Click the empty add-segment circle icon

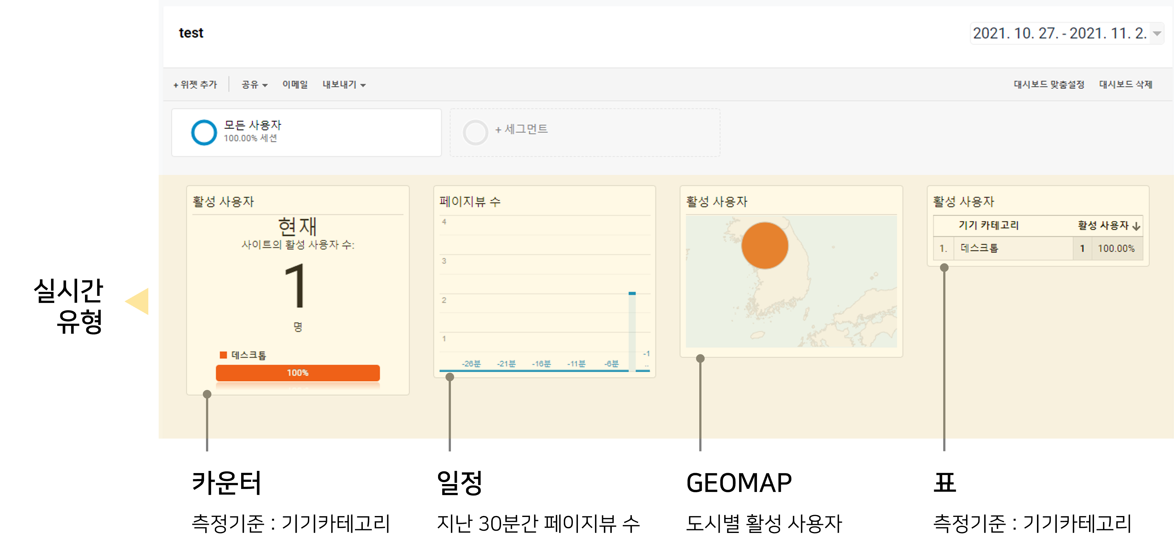point(475,132)
